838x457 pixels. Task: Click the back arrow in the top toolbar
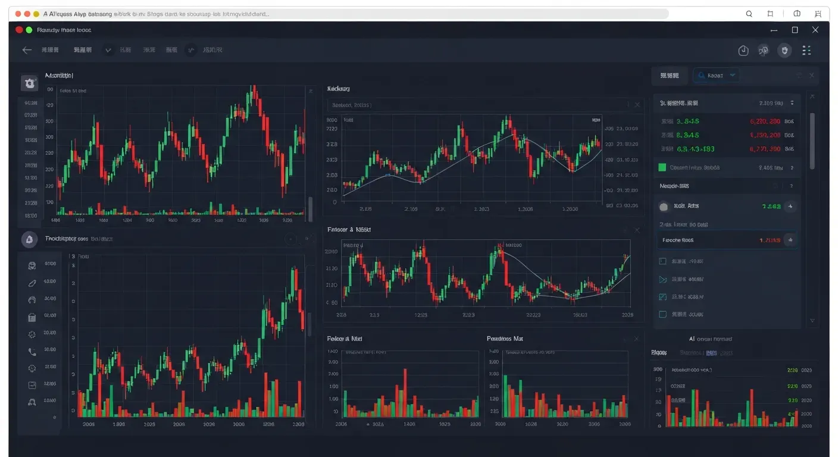coord(27,51)
